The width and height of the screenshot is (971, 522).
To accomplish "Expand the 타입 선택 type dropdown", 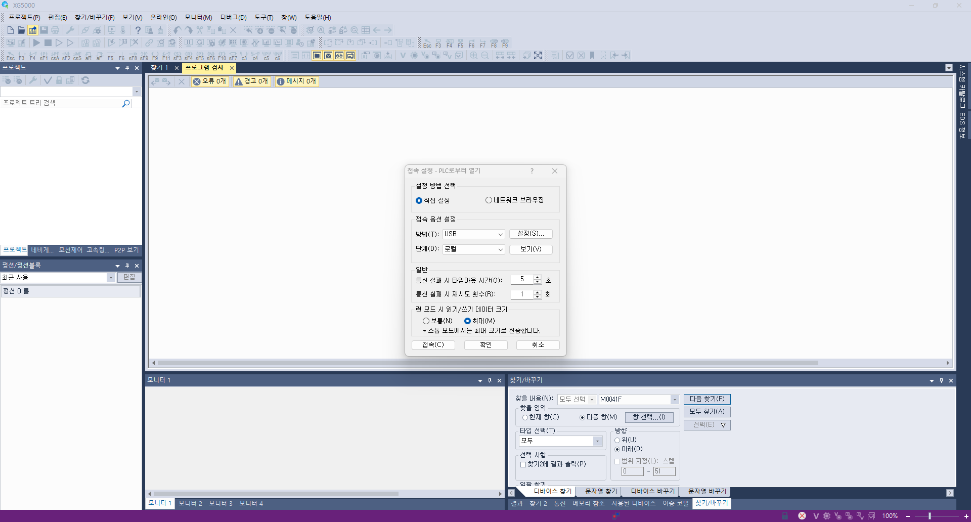I will tap(598, 441).
